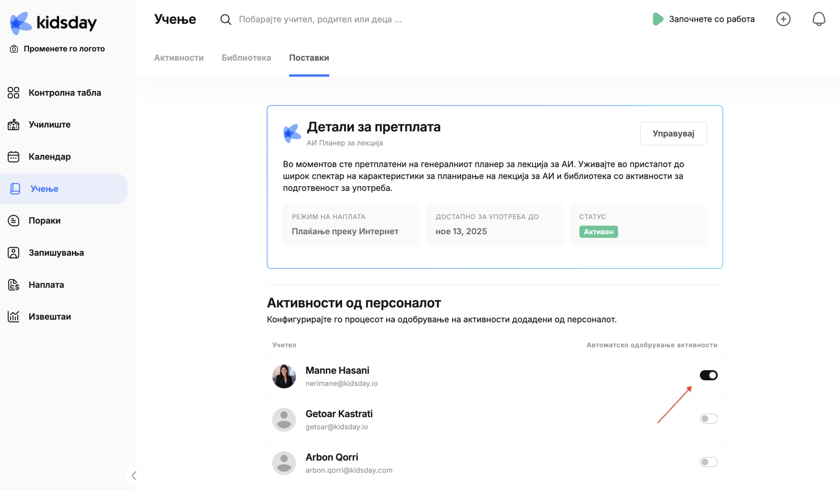Collapse the sidebar with the chevron
Screen dimensions: 840x490
pos(134,476)
